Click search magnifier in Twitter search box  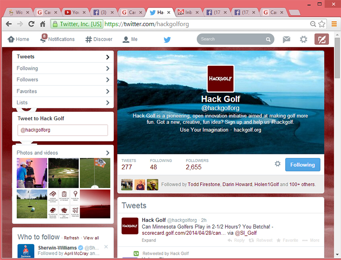268,39
